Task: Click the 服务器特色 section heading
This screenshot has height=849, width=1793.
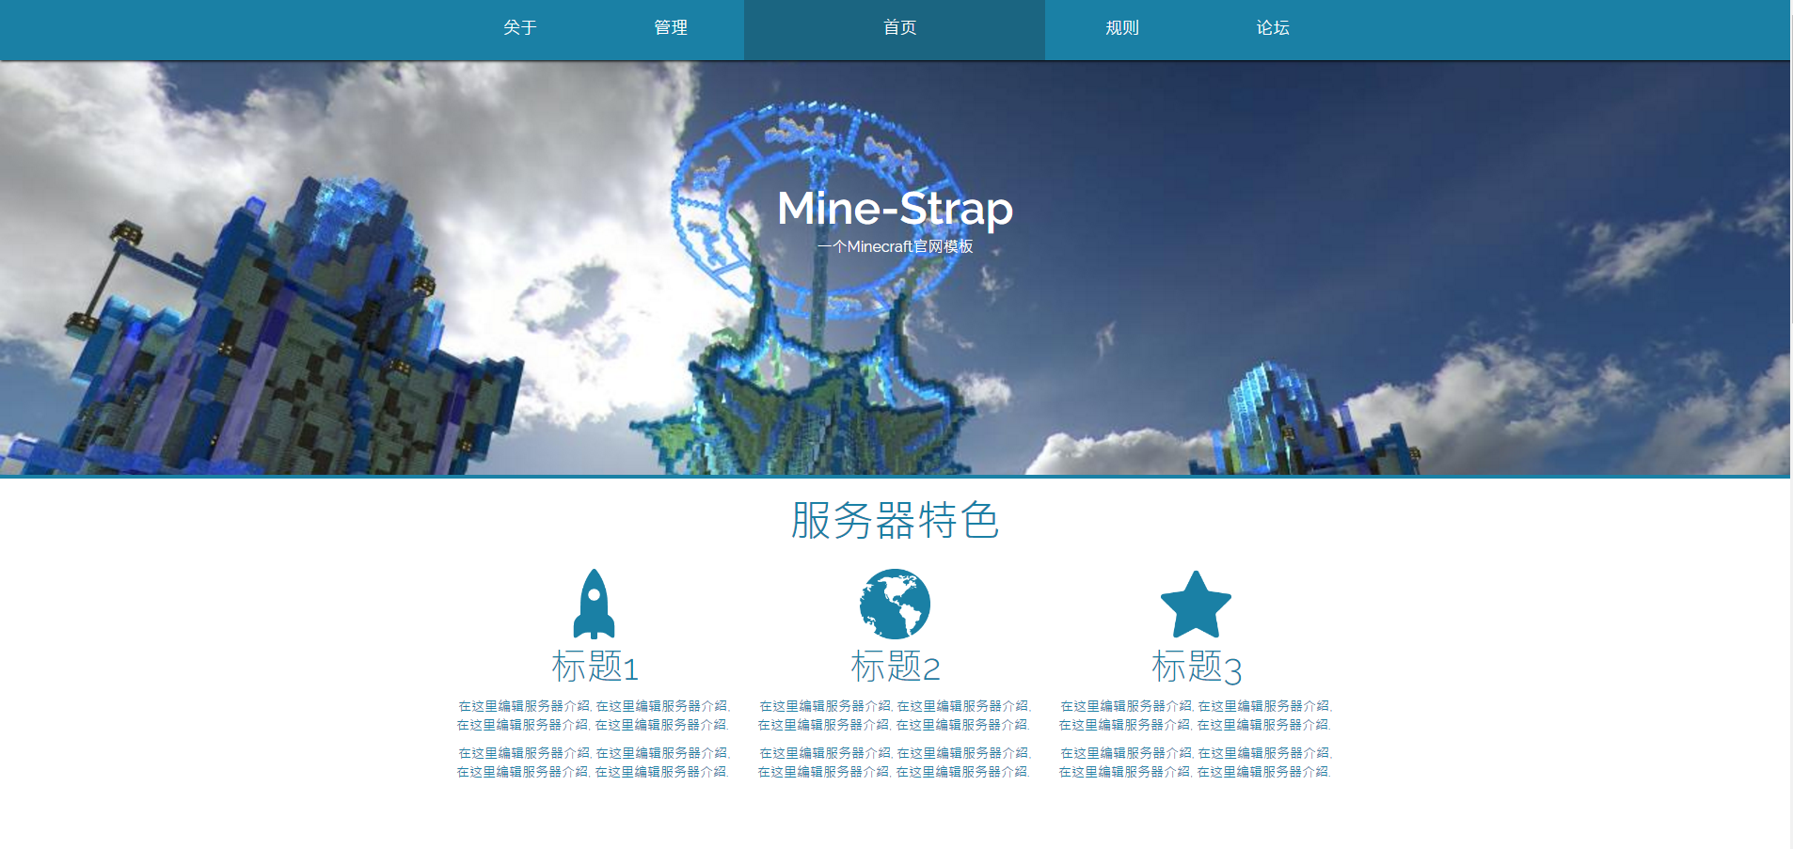Action: pos(895,520)
